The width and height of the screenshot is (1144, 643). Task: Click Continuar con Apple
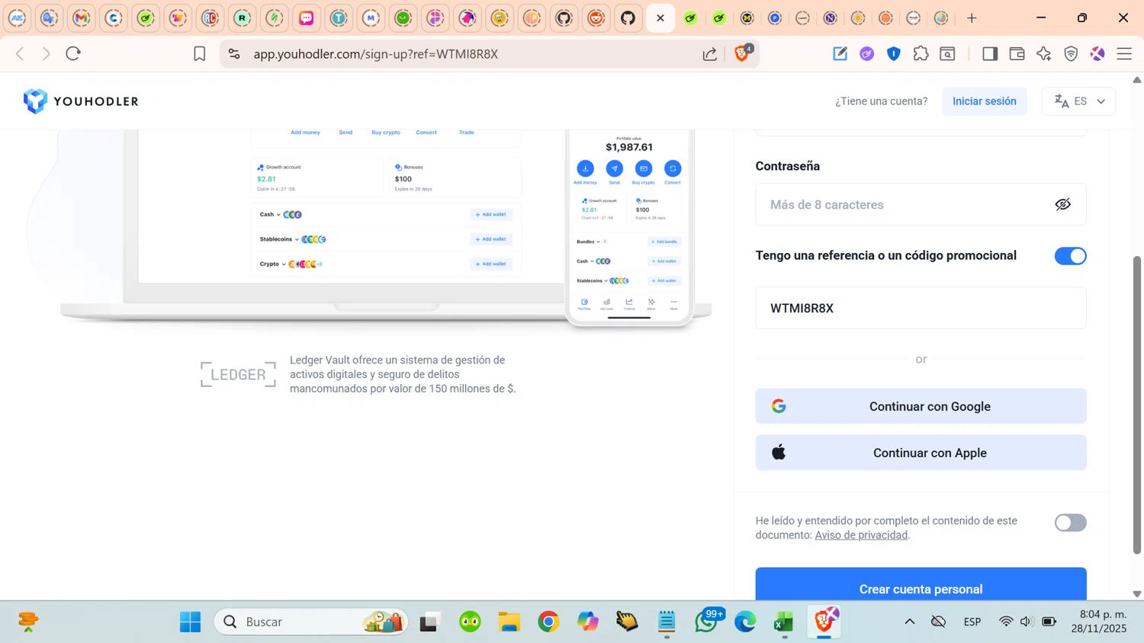921,453
